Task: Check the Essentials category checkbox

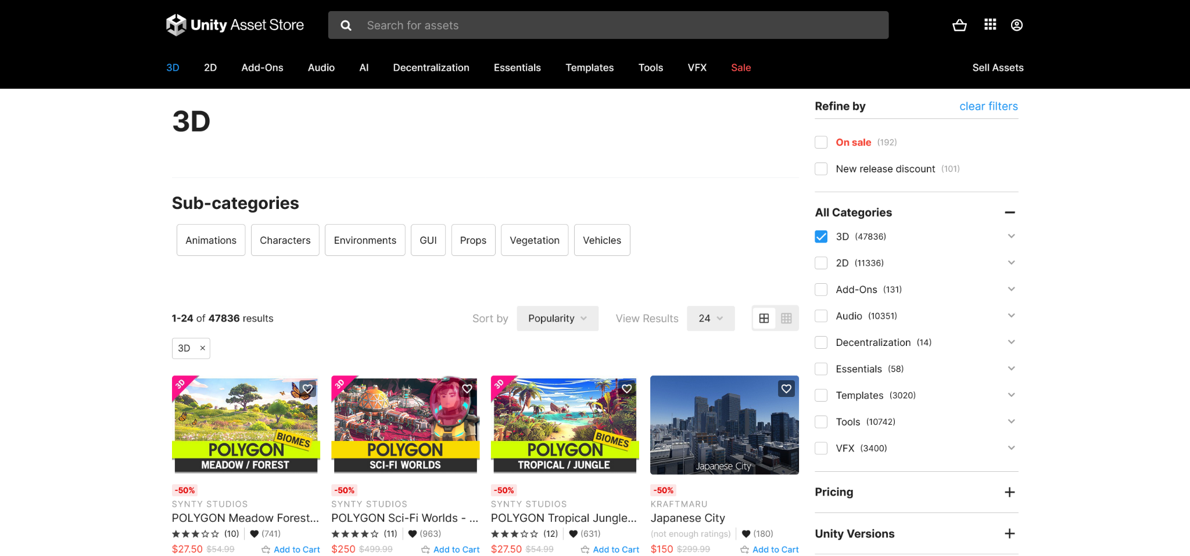Action: coord(821,369)
